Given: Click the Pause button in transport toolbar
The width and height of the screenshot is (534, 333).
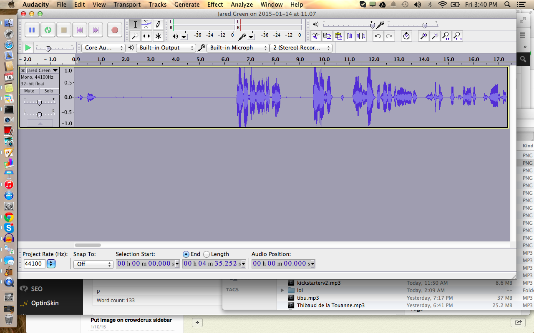Looking at the screenshot, I should [x=32, y=30].
